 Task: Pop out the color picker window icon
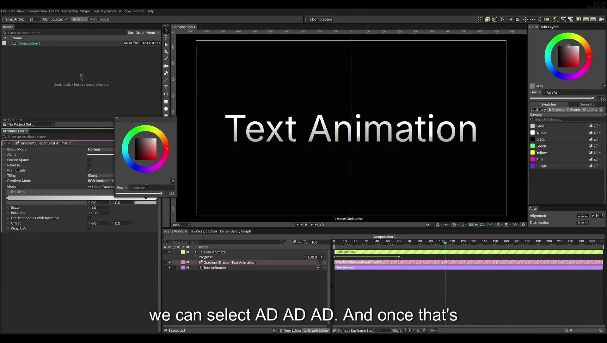tap(116, 119)
